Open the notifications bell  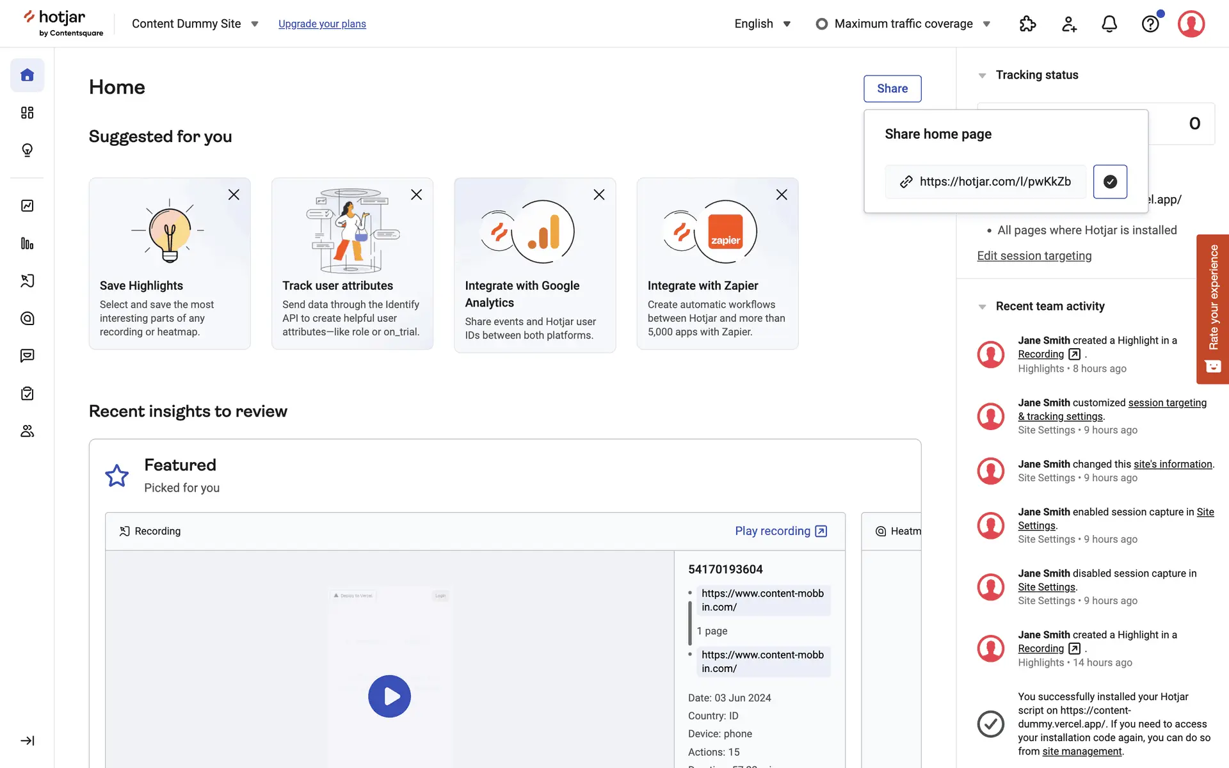point(1109,24)
